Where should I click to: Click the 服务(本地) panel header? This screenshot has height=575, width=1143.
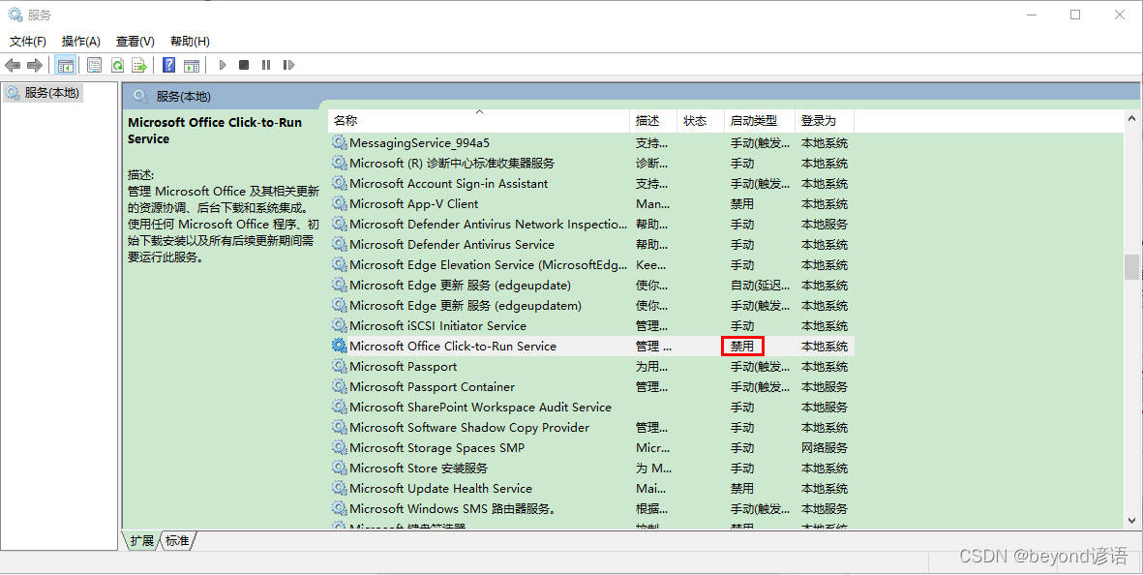[x=184, y=96]
